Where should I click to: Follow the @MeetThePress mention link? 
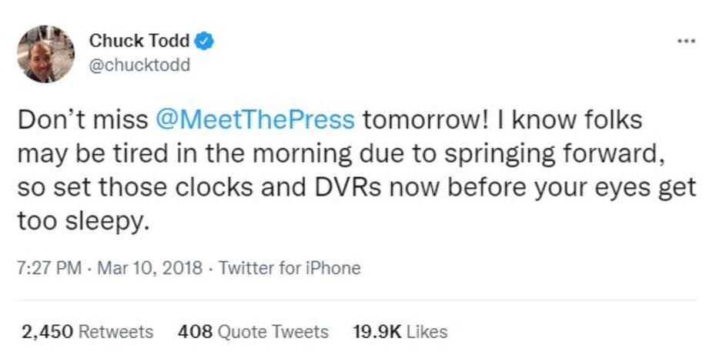coord(255,121)
